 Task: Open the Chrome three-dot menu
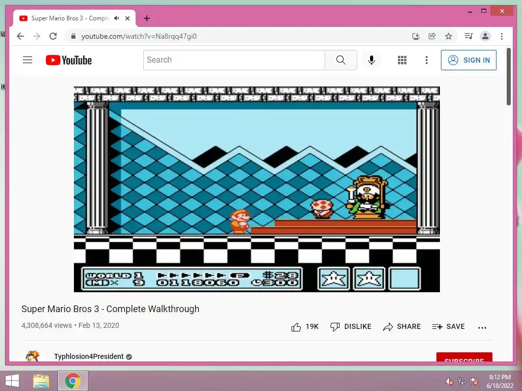pos(502,36)
